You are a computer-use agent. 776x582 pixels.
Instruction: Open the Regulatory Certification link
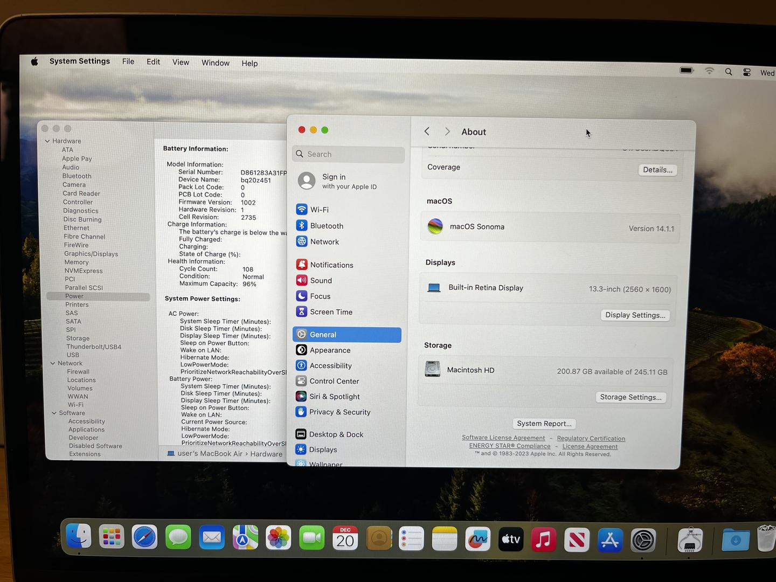[x=591, y=439]
